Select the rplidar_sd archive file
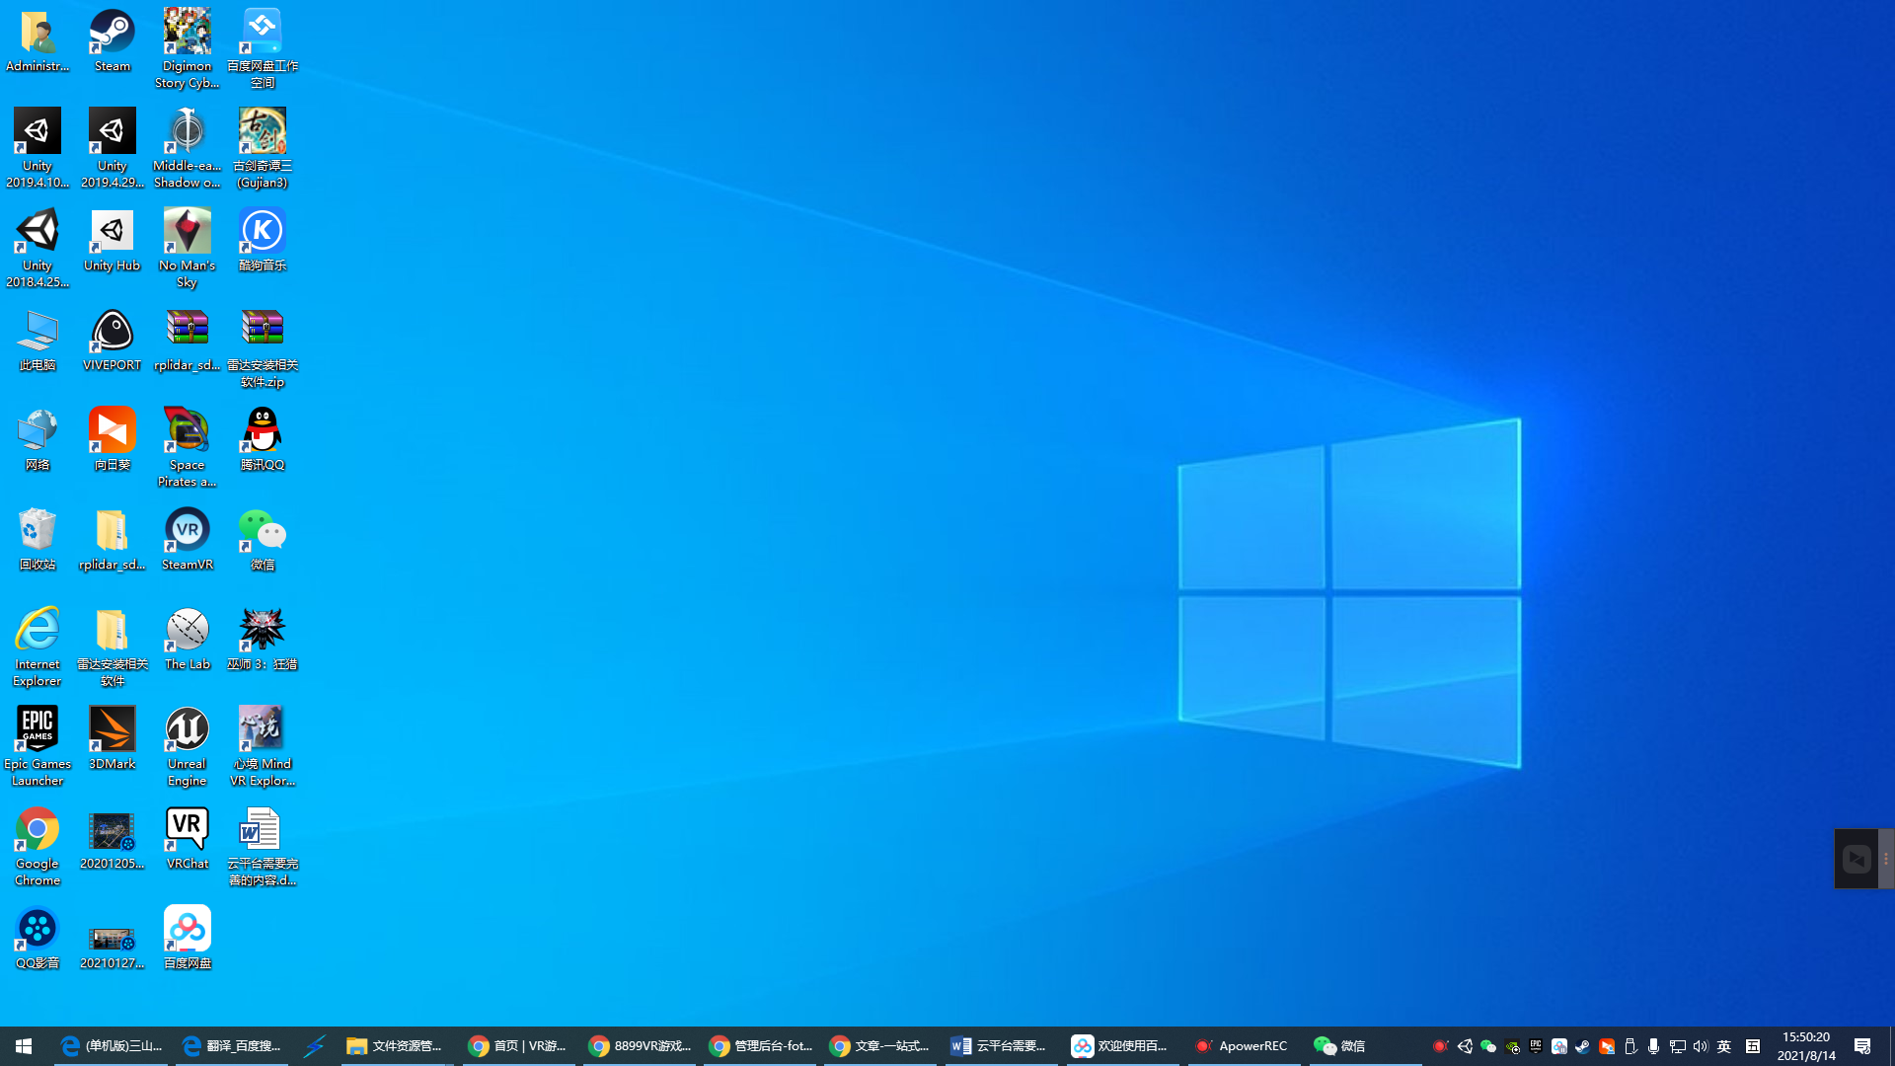Viewport: 1895px width, 1066px height. 187,341
